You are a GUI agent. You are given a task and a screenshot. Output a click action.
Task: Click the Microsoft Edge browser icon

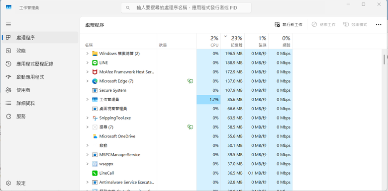pos(95,81)
